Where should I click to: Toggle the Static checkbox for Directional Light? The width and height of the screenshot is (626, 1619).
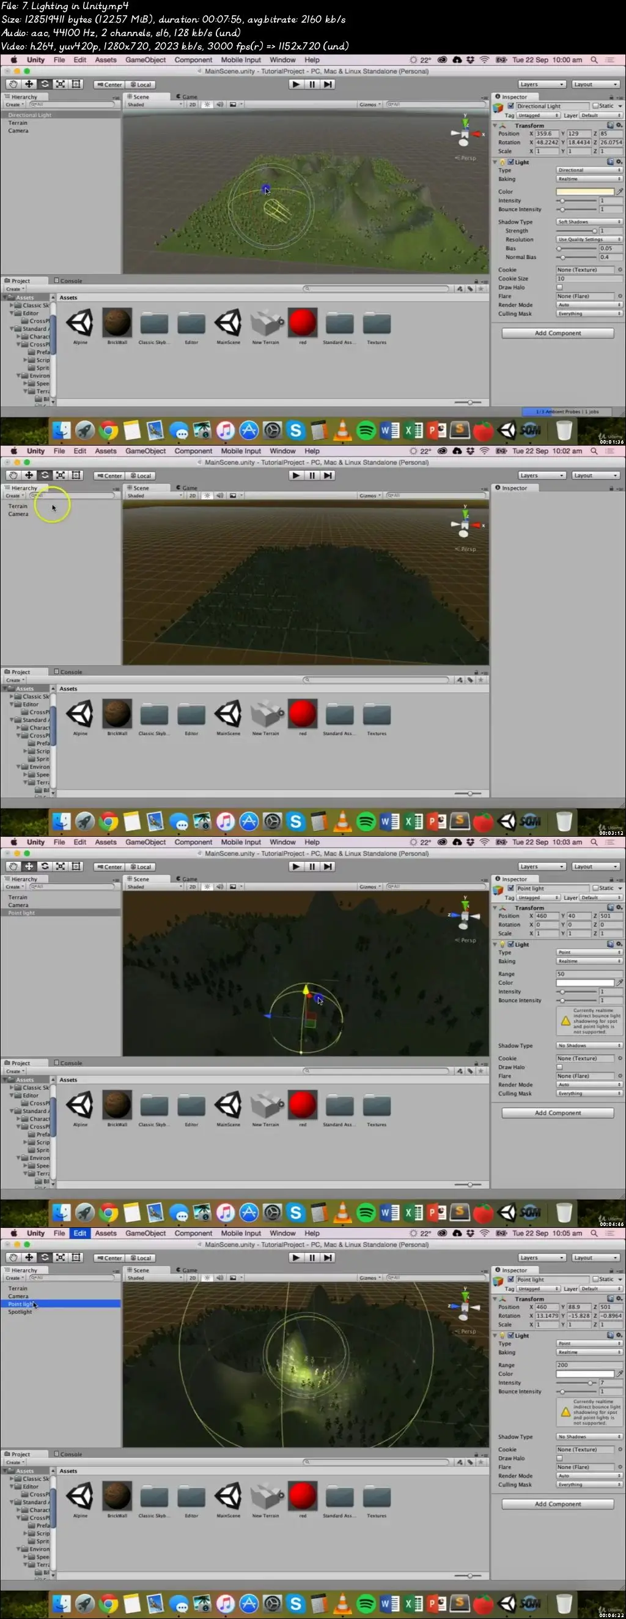(x=595, y=105)
